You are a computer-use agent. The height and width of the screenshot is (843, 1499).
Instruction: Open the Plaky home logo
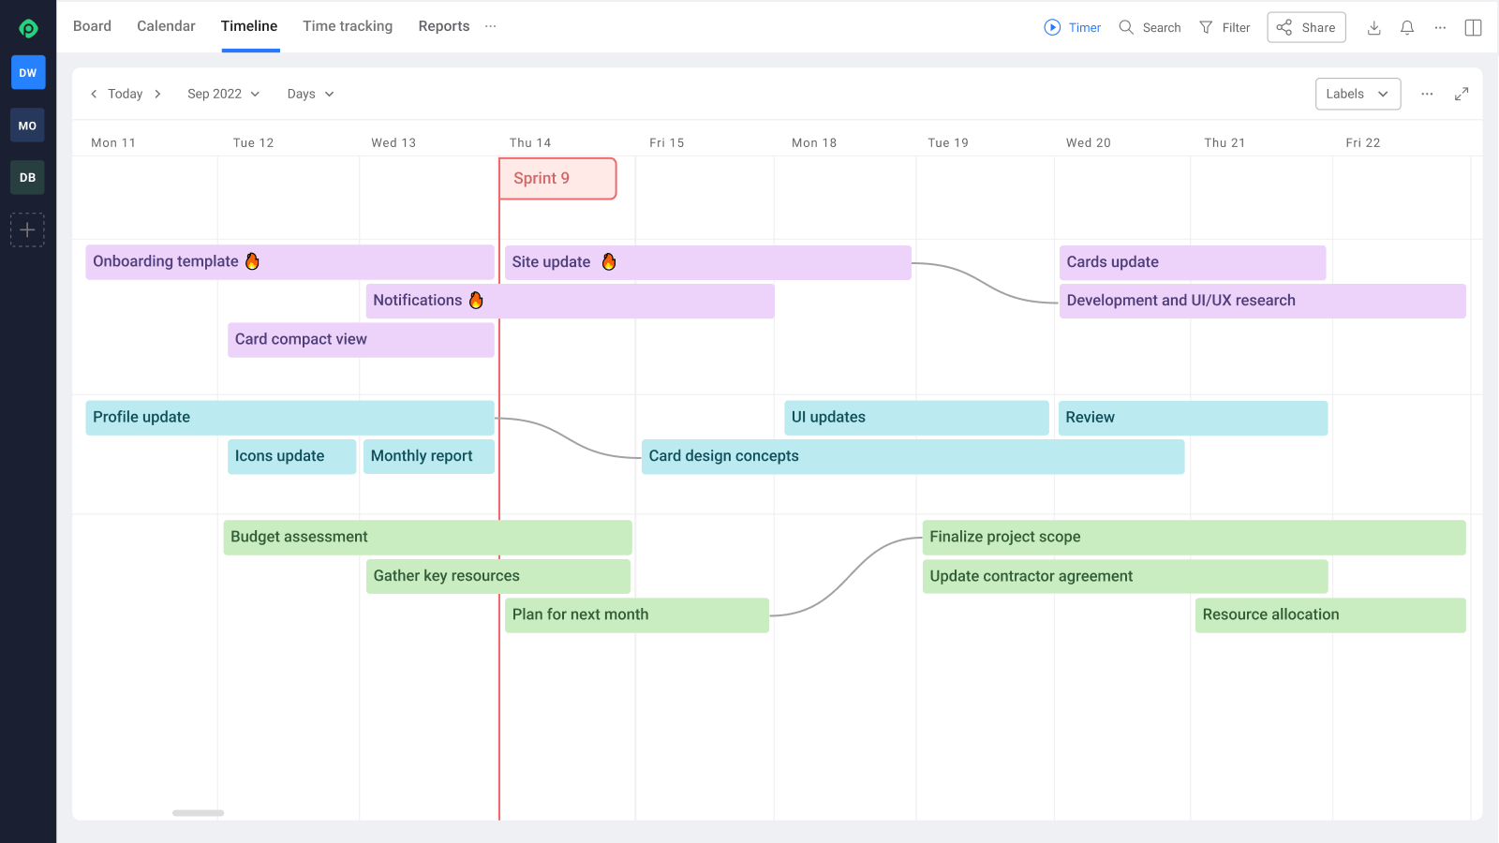tap(27, 27)
